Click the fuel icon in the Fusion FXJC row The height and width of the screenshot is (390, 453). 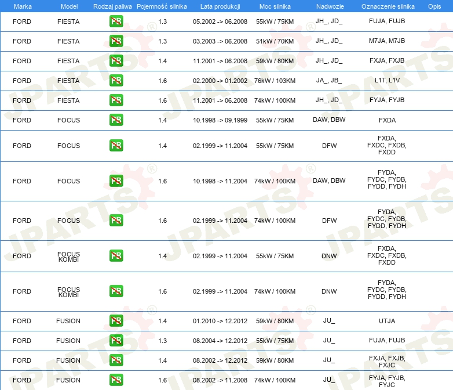(x=116, y=360)
